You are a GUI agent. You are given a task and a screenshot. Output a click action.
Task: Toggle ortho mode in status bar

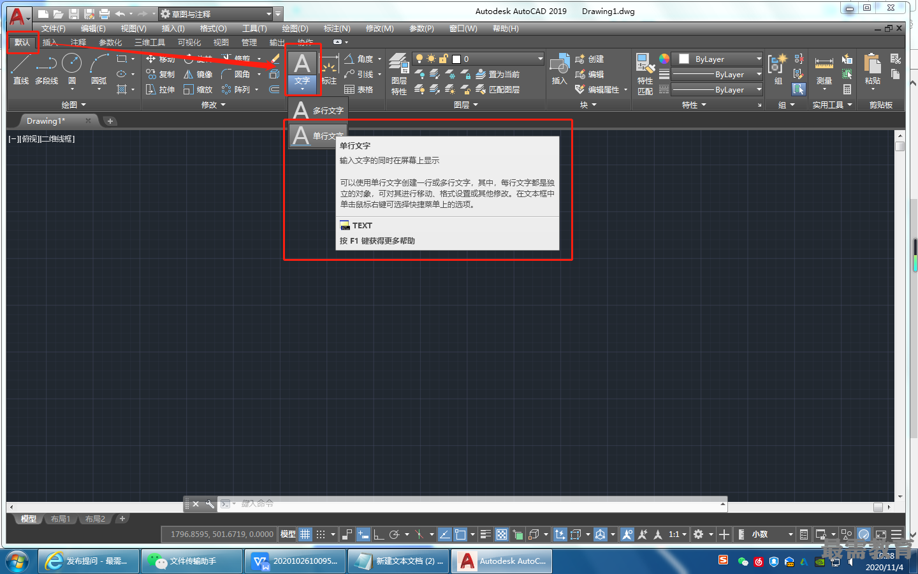tap(379, 534)
